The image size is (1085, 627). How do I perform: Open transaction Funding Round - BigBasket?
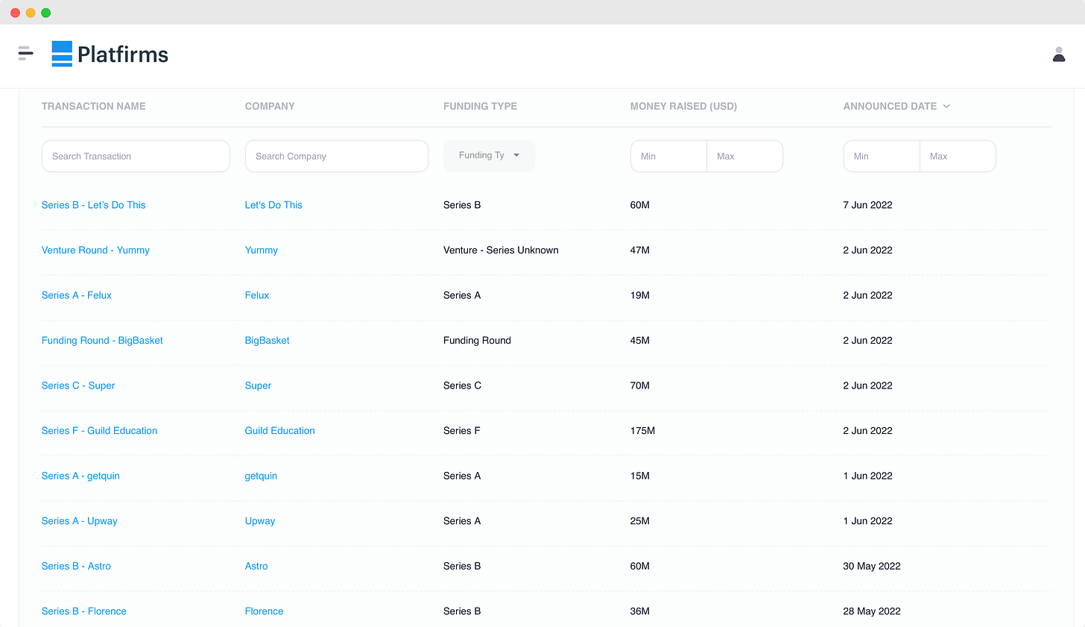click(x=102, y=341)
